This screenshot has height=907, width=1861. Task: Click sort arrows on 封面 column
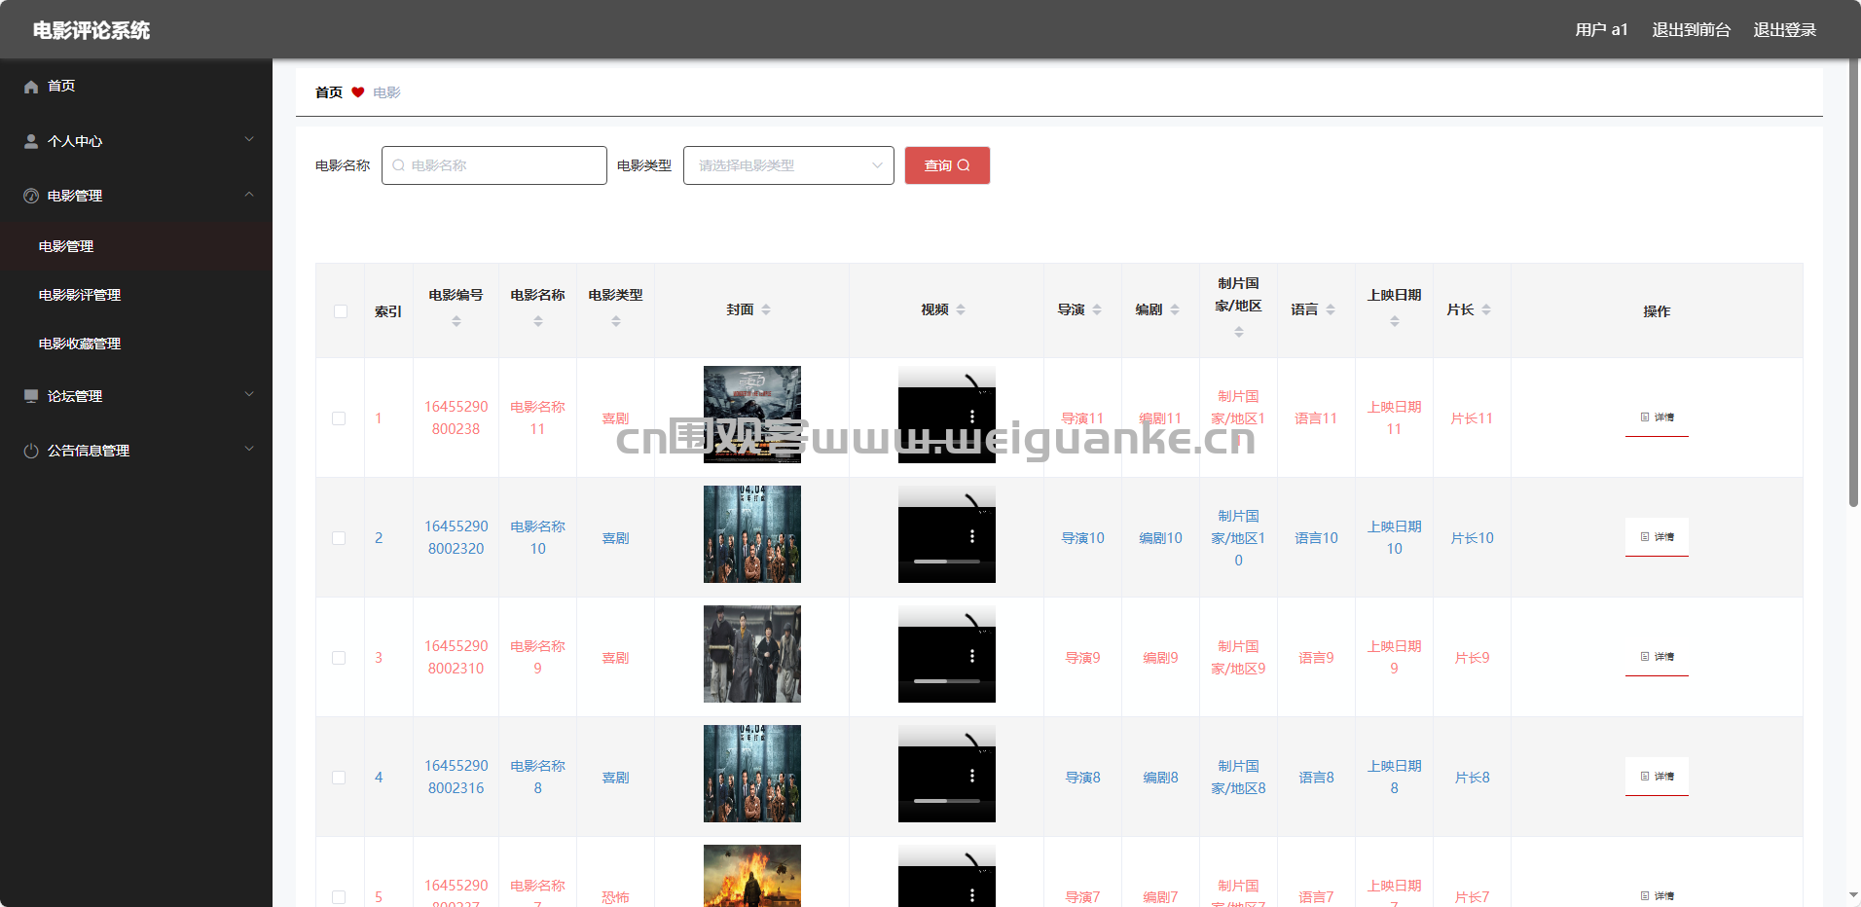click(x=766, y=309)
